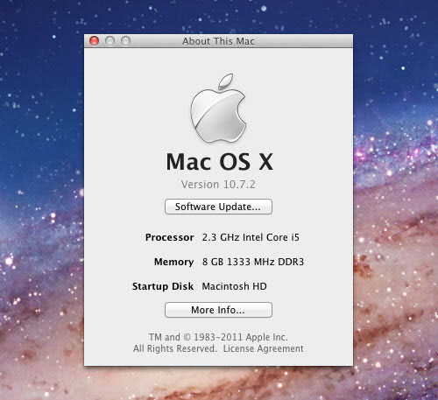The image size is (438, 400).
Task: Click the About This Mac title bar text
Action: tap(218, 41)
